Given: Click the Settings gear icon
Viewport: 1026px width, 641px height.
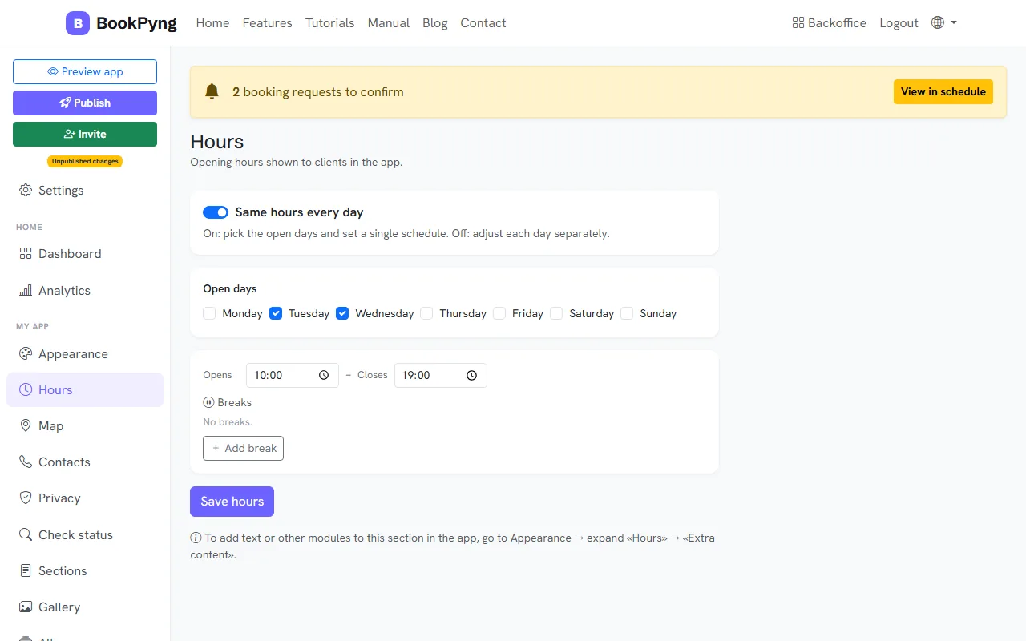Looking at the screenshot, I should [x=26, y=190].
